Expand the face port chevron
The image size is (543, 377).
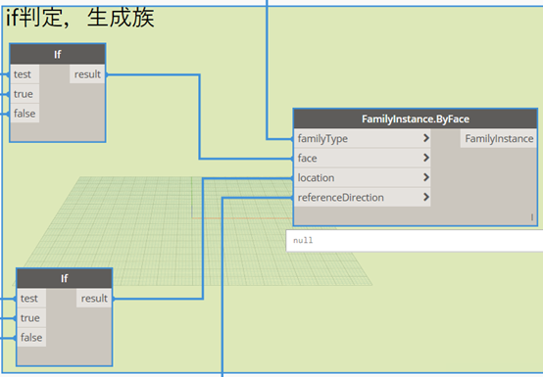pyautogui.click(x=426, y=158)
